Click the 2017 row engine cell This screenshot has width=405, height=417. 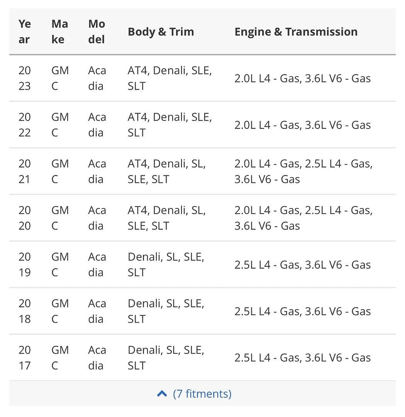(x=303, y=358)
